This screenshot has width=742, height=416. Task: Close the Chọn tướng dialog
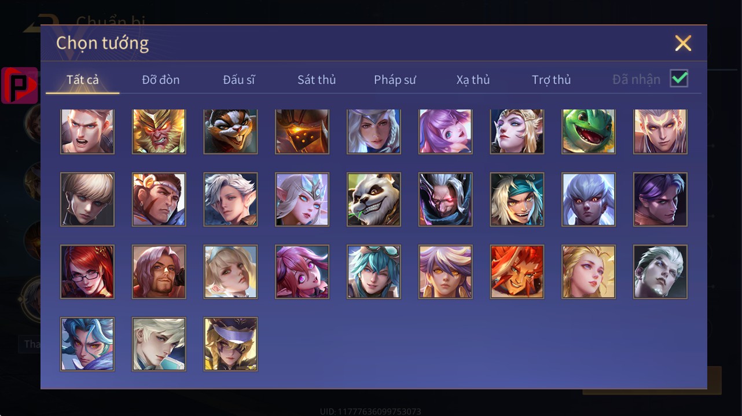683,43
